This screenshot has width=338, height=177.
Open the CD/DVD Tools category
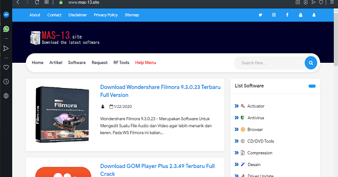pyautogui.click(x=260, y=141)
